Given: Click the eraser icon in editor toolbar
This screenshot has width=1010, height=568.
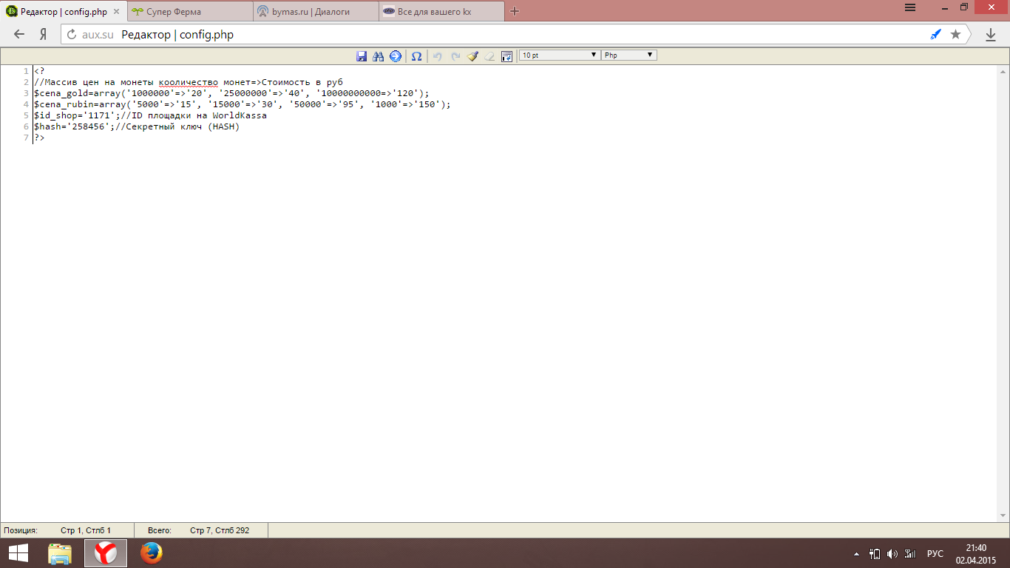Looking at the screenshot, I should click(x=489, y=56).
